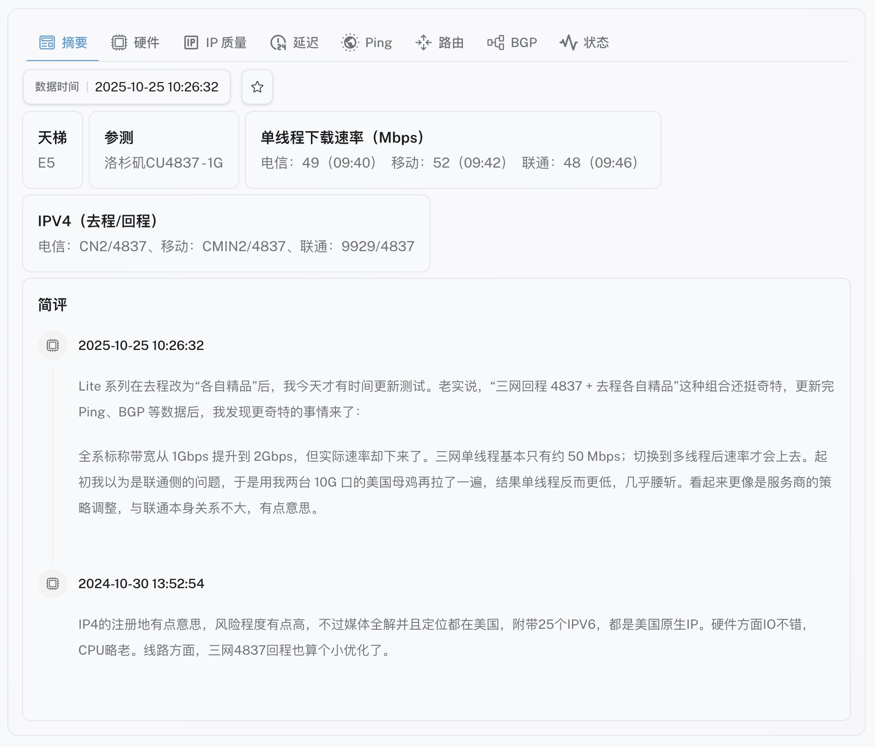The width and height of the screenshot is (875, 747).
Task: Click chip icon beside the 2025-10-25 review
Action: [53, 345]
